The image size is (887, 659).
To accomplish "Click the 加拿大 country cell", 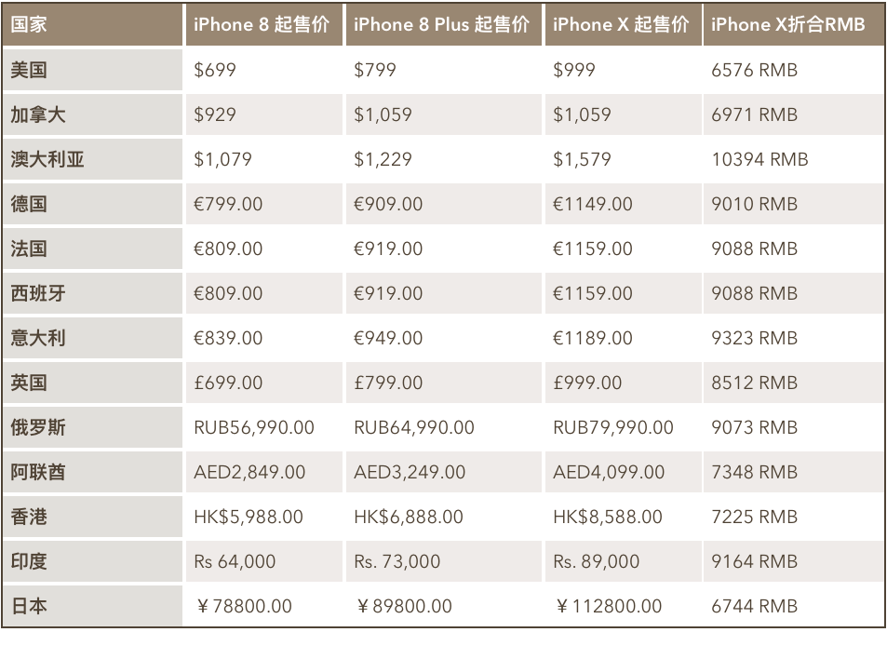I will [x=38, y=114].
